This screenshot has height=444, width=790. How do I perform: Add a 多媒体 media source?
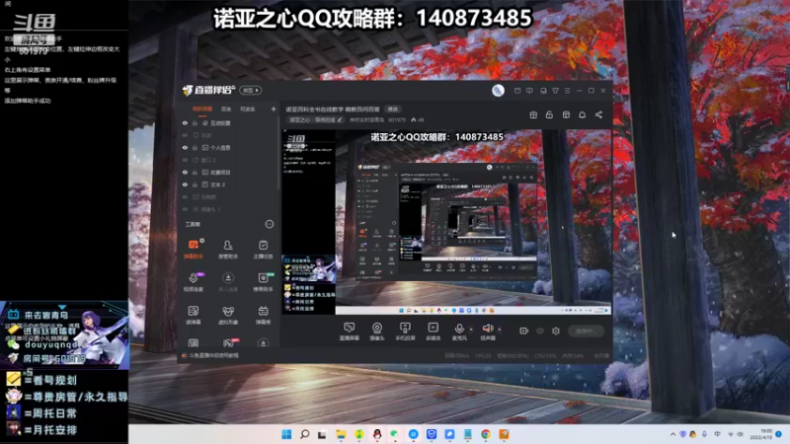[x=433, y=332]
